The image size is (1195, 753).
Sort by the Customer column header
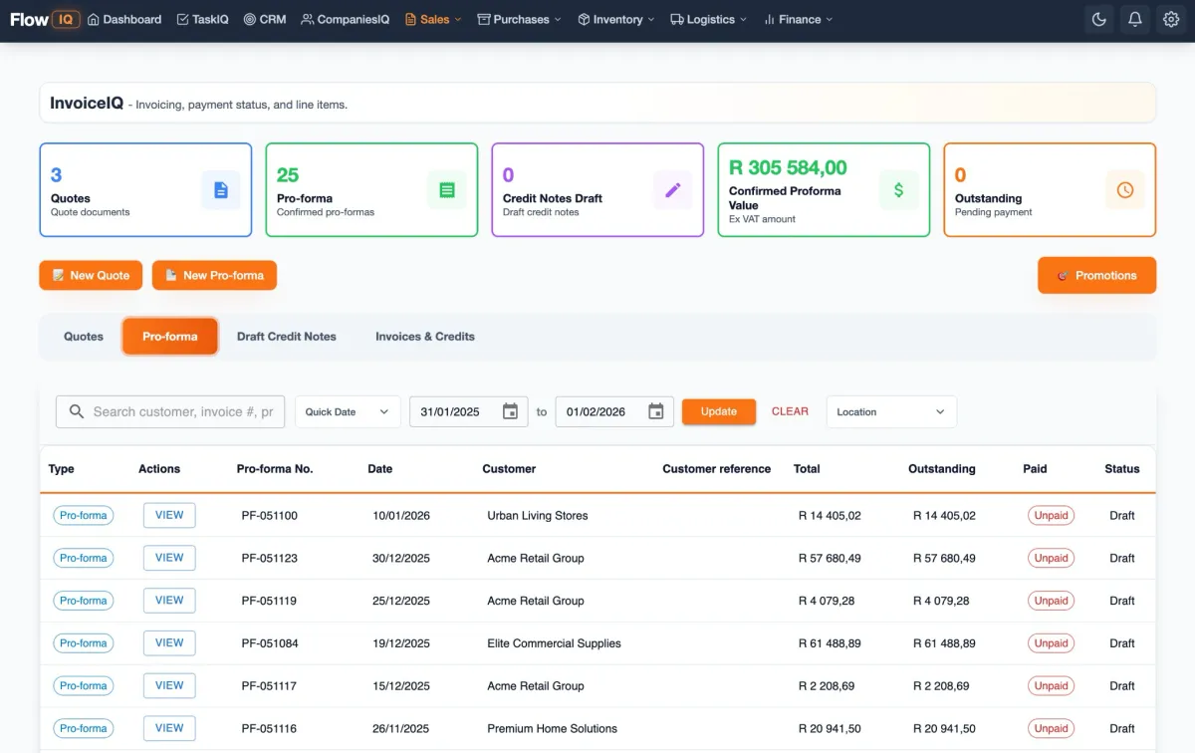[509, 468]
